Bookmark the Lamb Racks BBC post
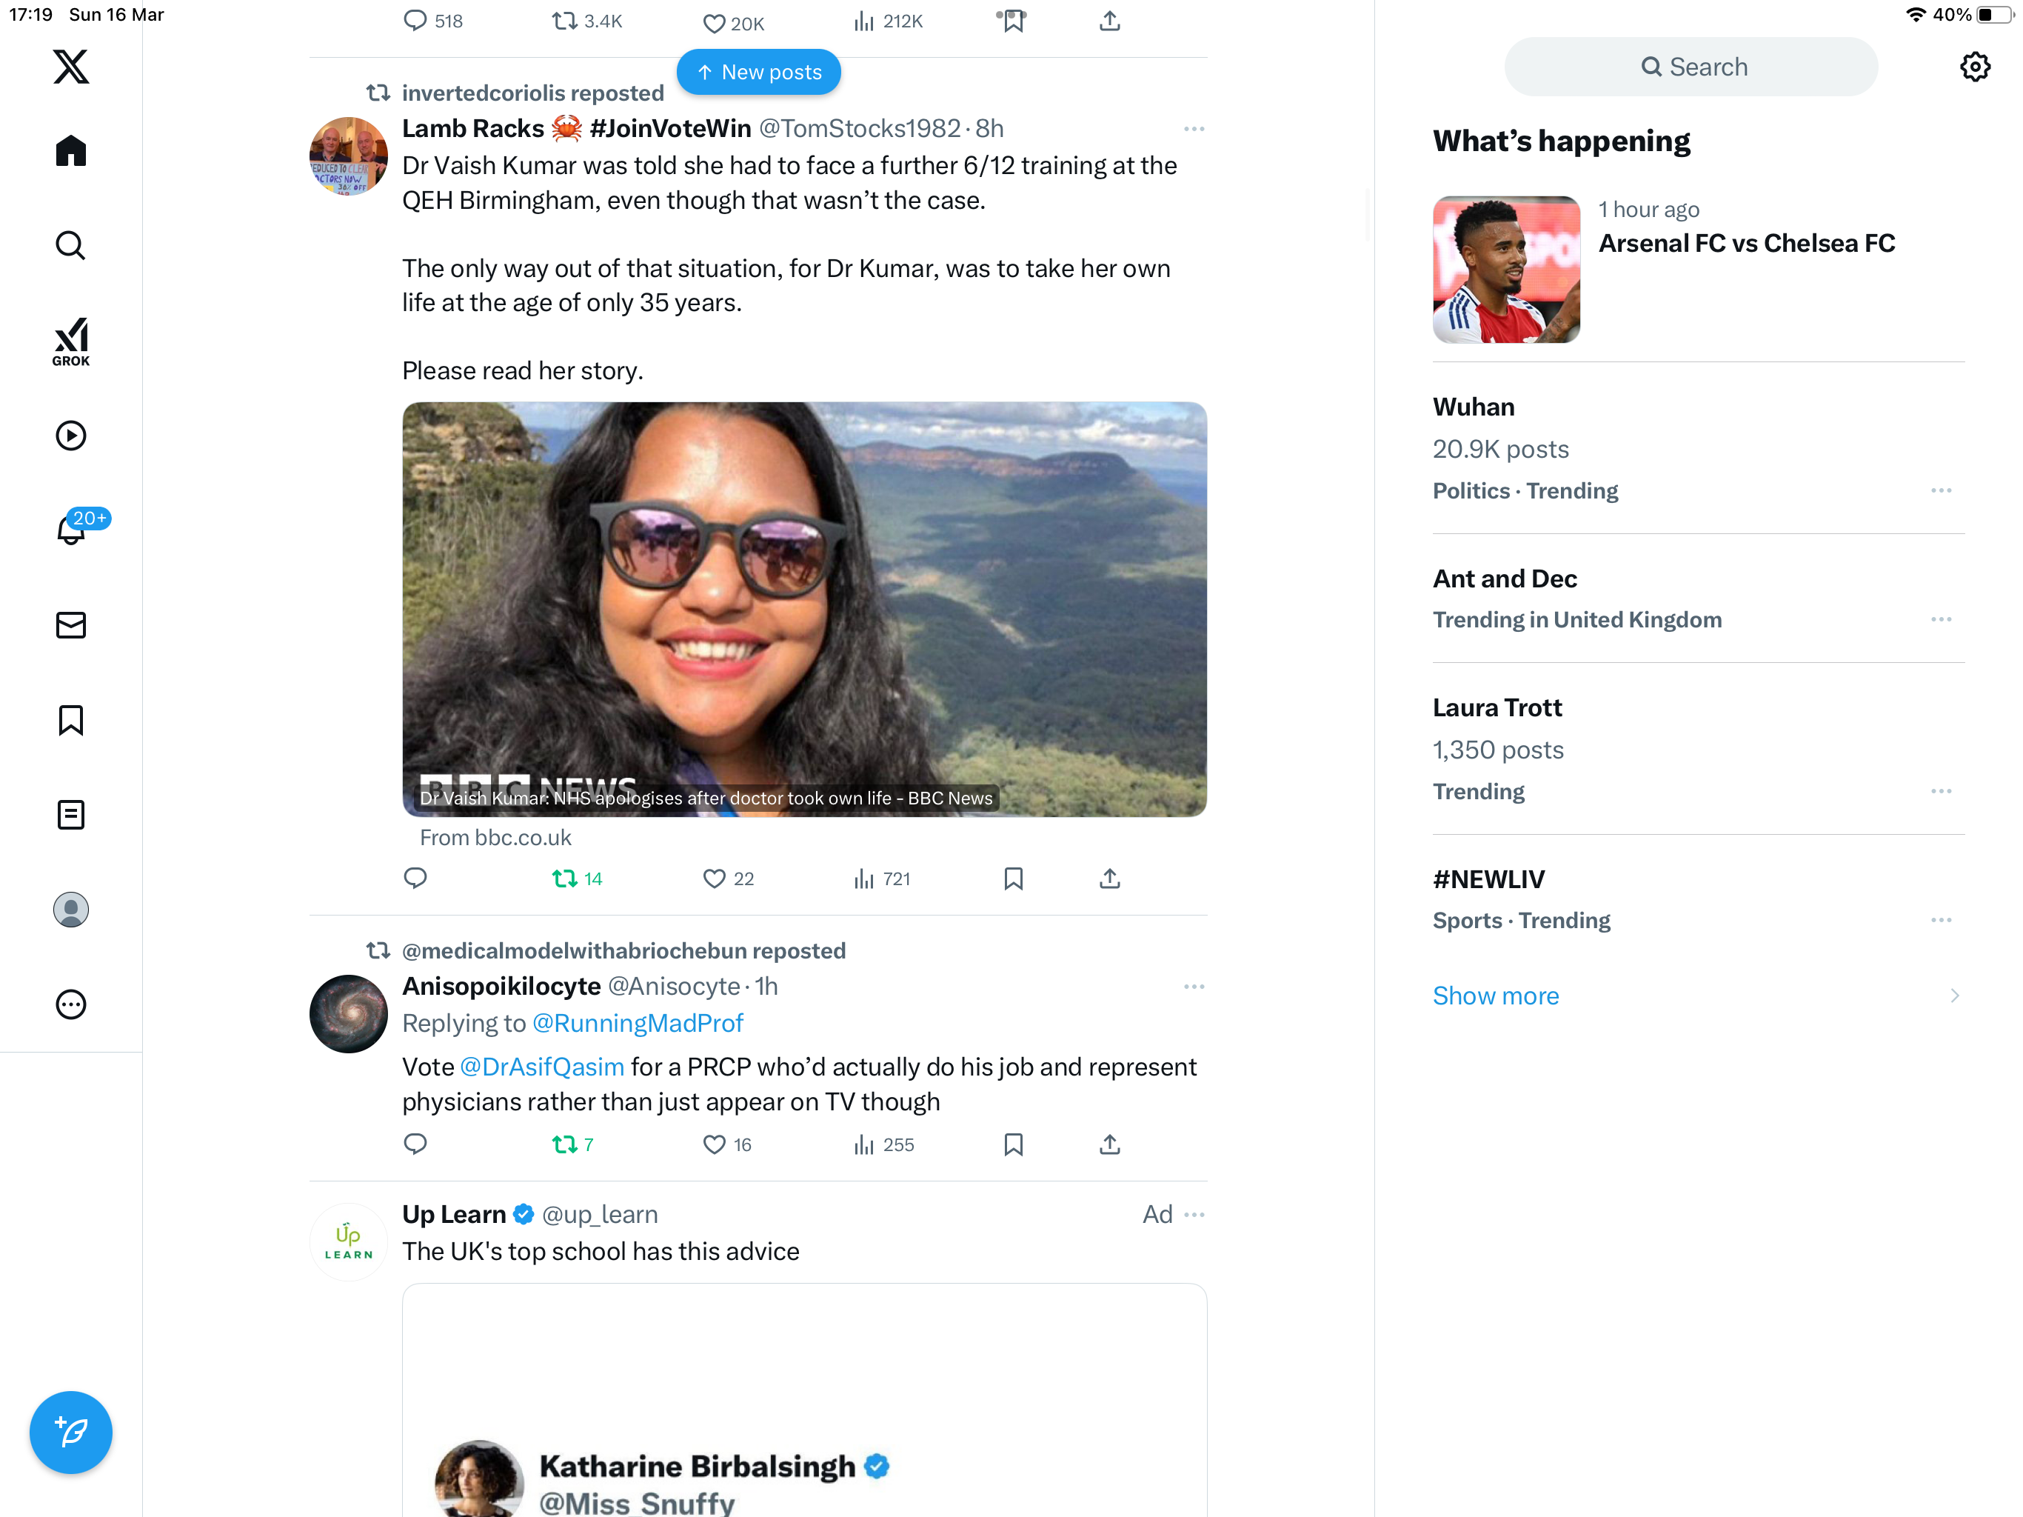The width and height of the screenshot is (2023, 1517). 1013,878
